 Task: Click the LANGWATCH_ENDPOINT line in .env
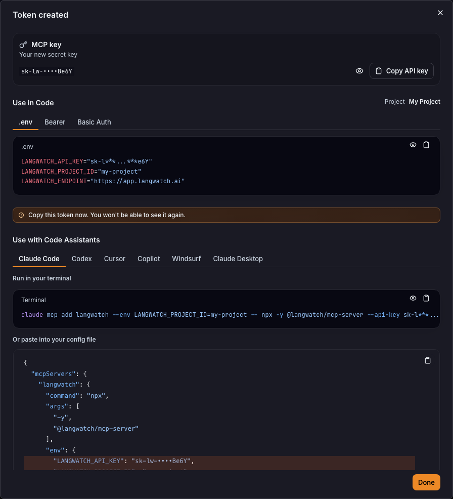tap(103, 181)
